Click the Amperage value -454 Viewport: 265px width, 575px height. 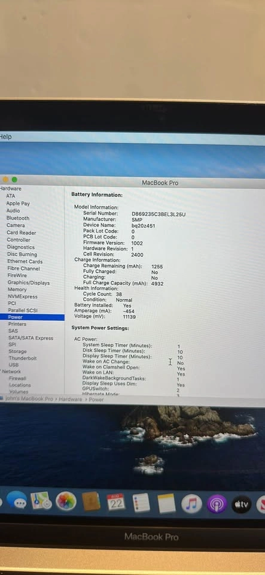(129, 311)
